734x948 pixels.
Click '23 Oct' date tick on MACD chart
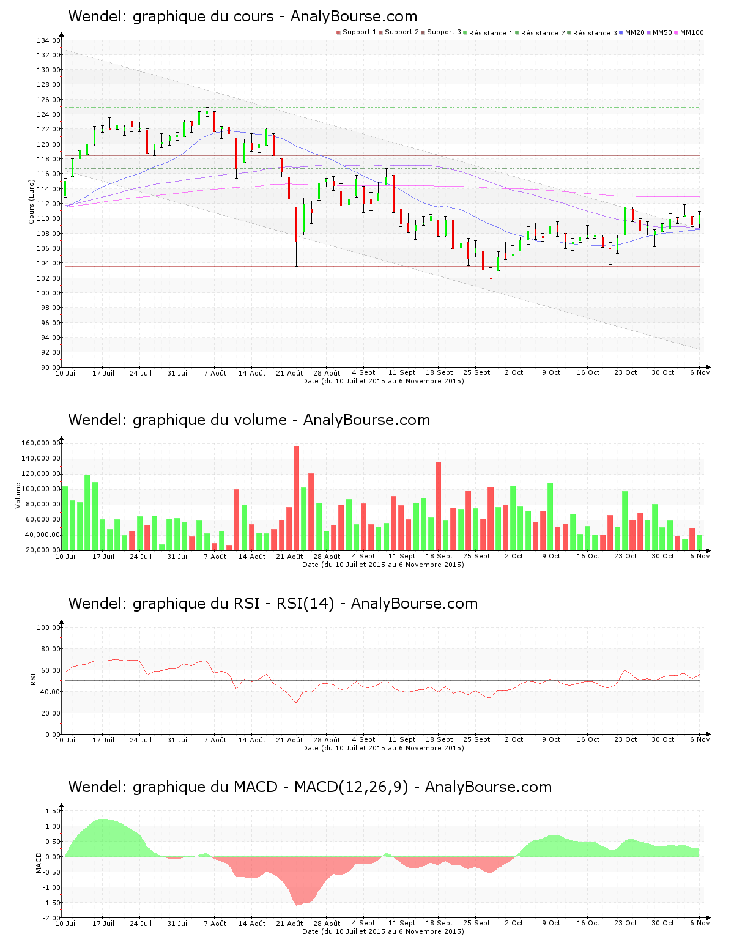tap(626, 923)
